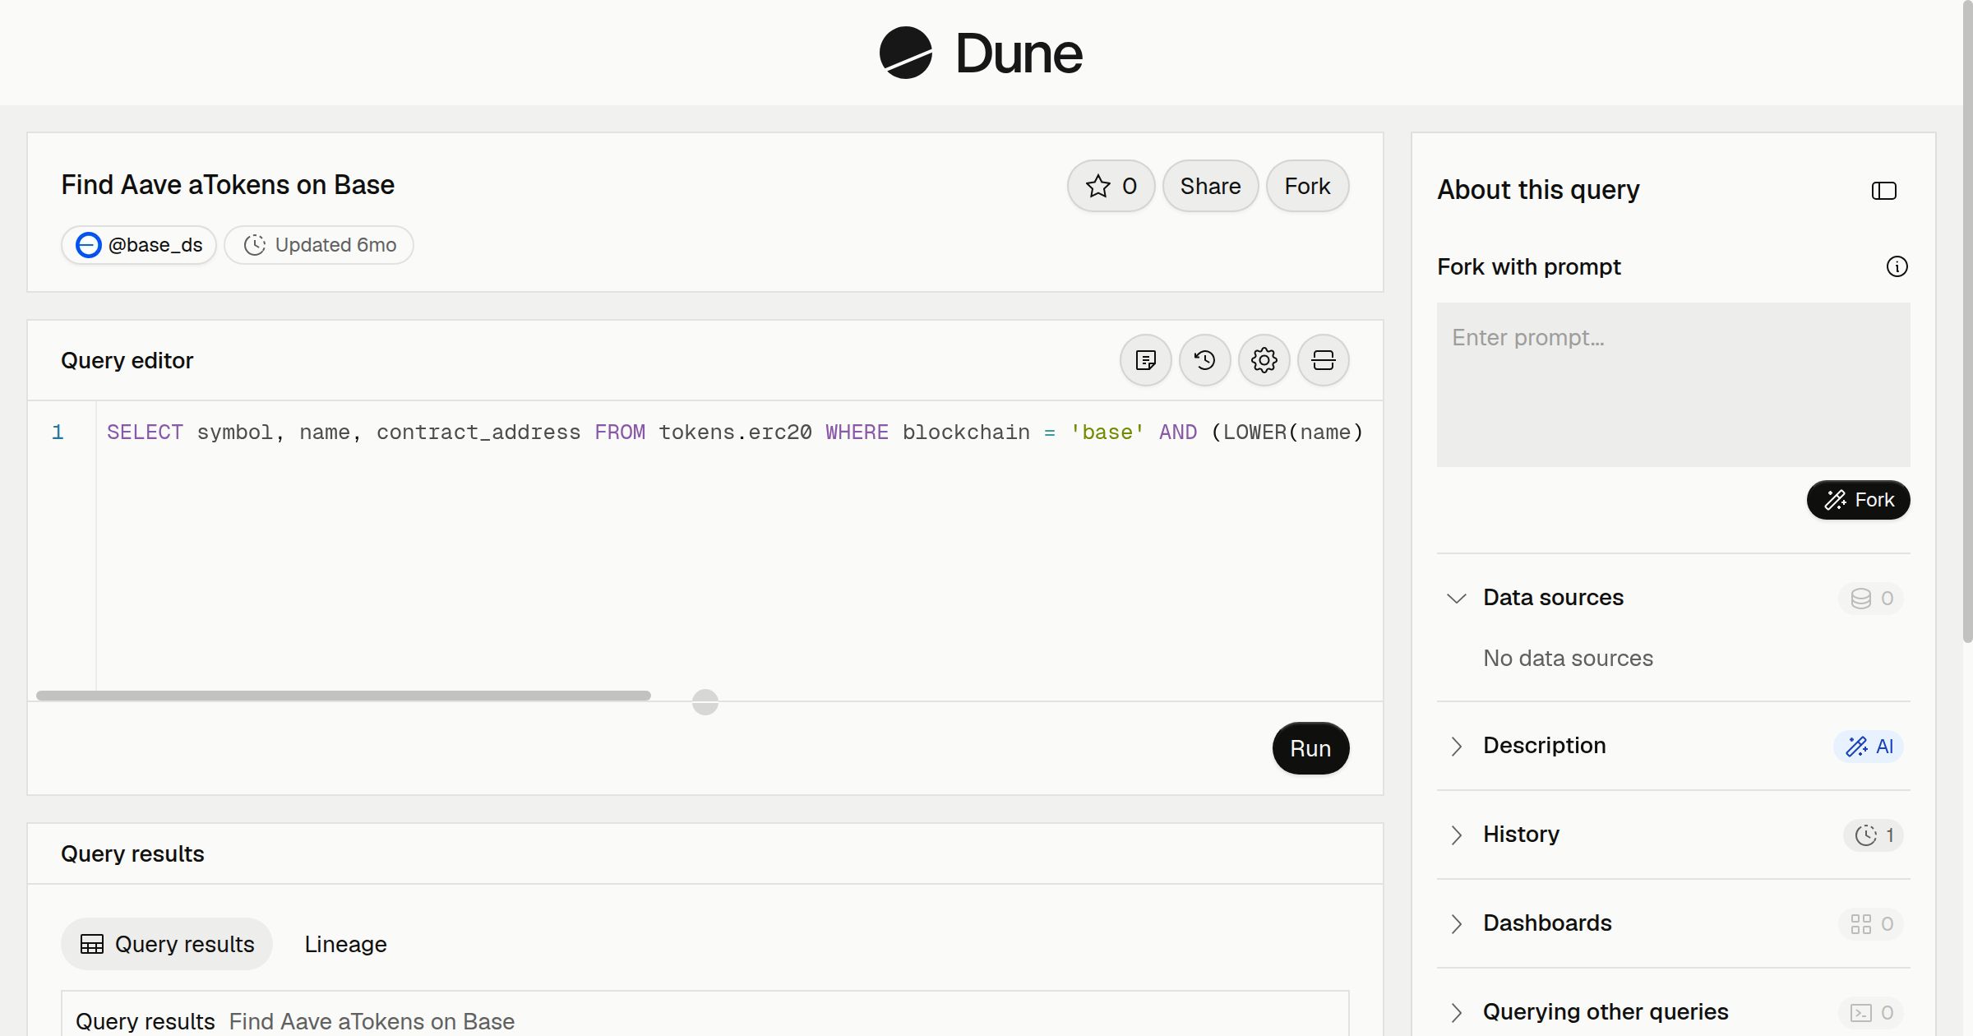
Task: Star the query with the star button
Action: click(1111, 186)
